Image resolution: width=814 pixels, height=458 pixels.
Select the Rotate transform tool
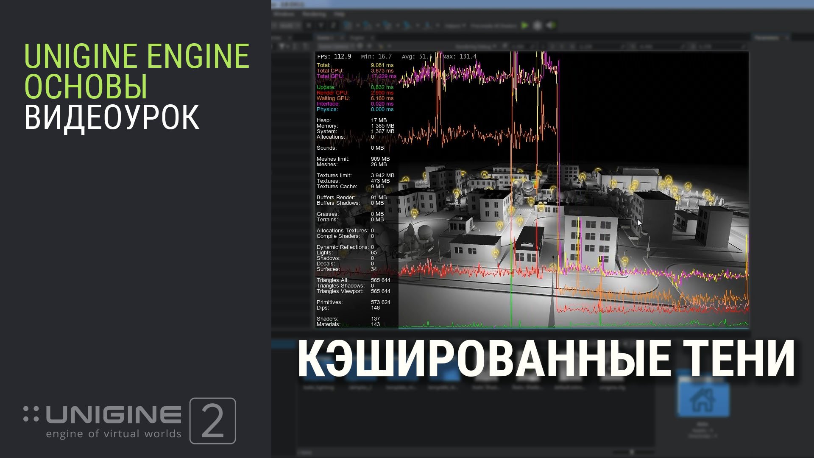(387, 25)
